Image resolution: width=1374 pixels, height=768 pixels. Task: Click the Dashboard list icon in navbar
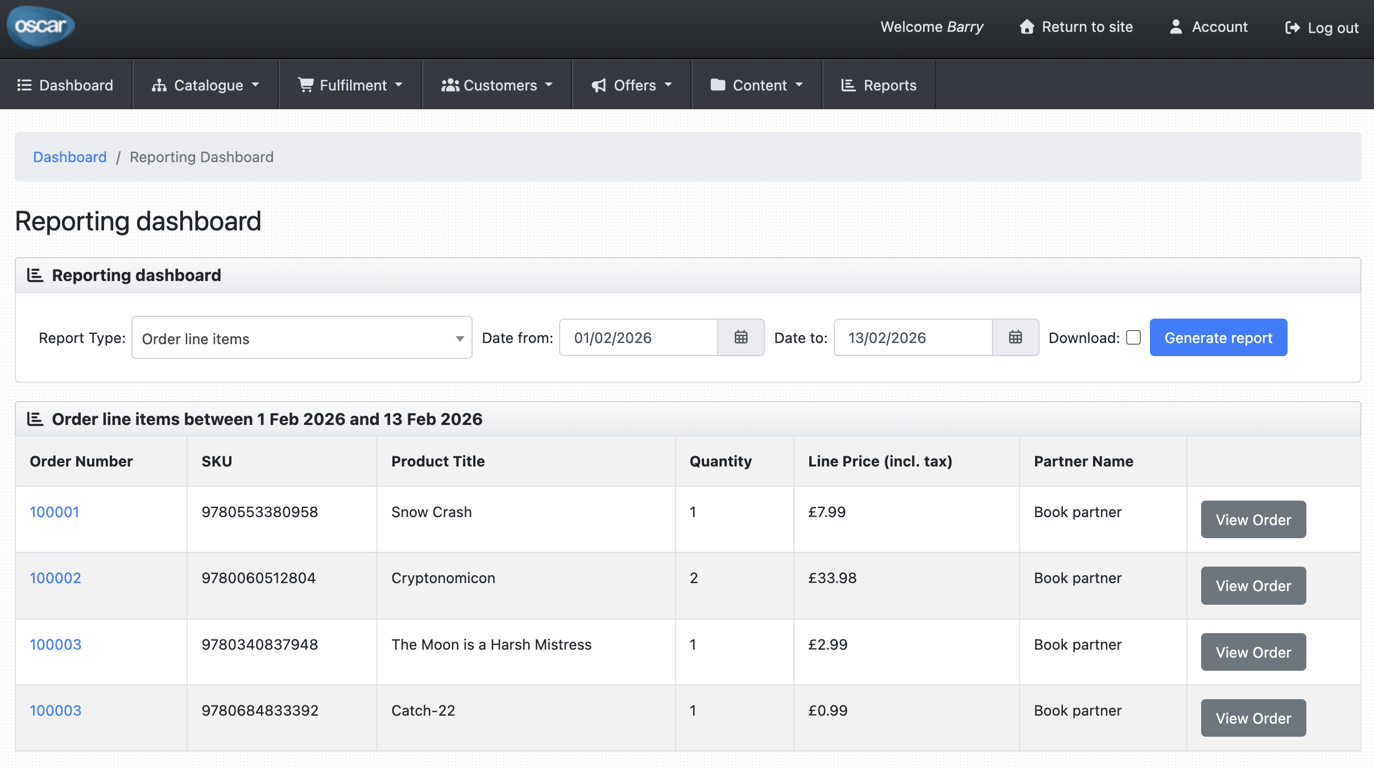[x=24, y=85]
